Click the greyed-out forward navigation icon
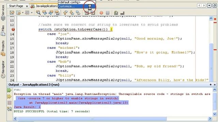This screenshot has height=122, width=218. [x=27, y=13]
